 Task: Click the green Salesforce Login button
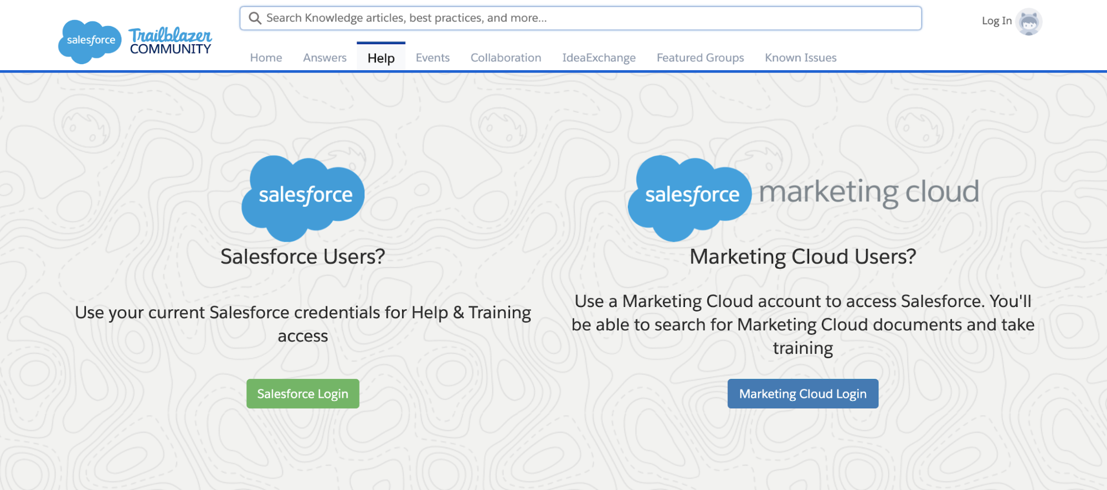click(x=303, y=394)
